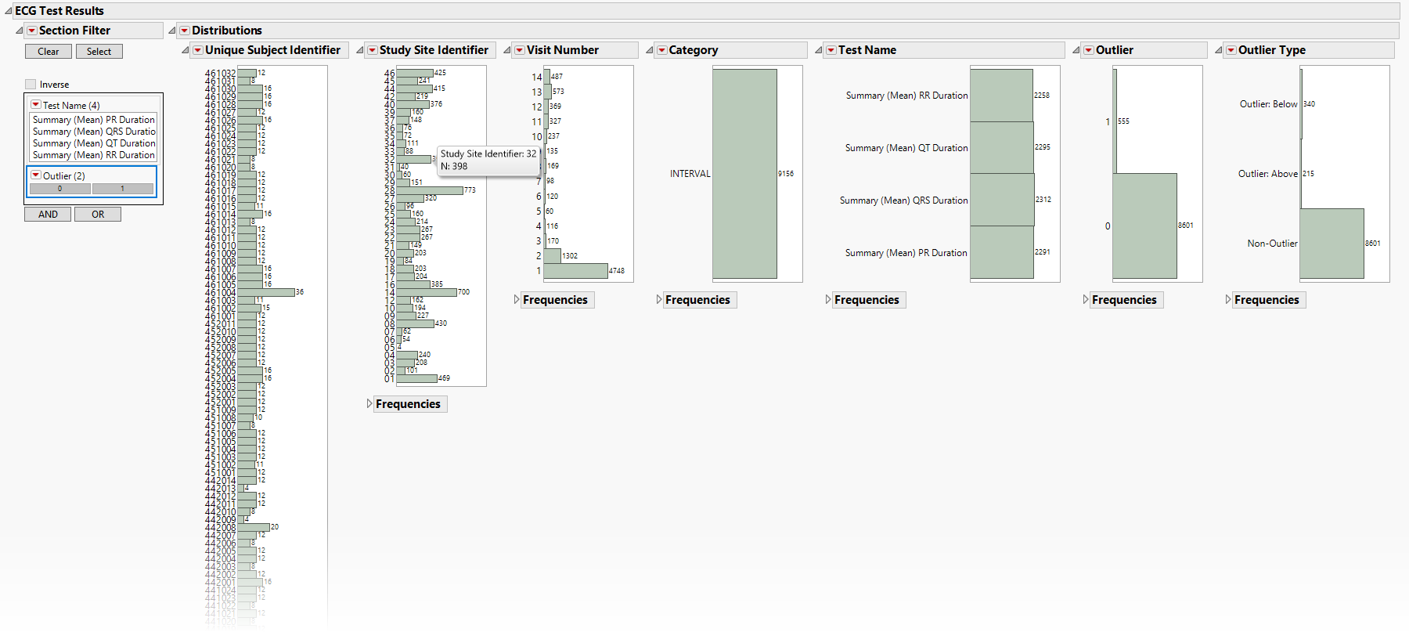Open Study Site Identifier red triangle menu
The image size is (1409, 632).
pyautogui.click(x=373, y=50)
